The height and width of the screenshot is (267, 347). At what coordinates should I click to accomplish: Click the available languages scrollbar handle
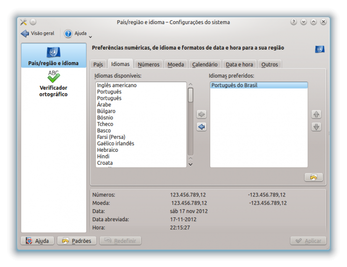[190, 95]
